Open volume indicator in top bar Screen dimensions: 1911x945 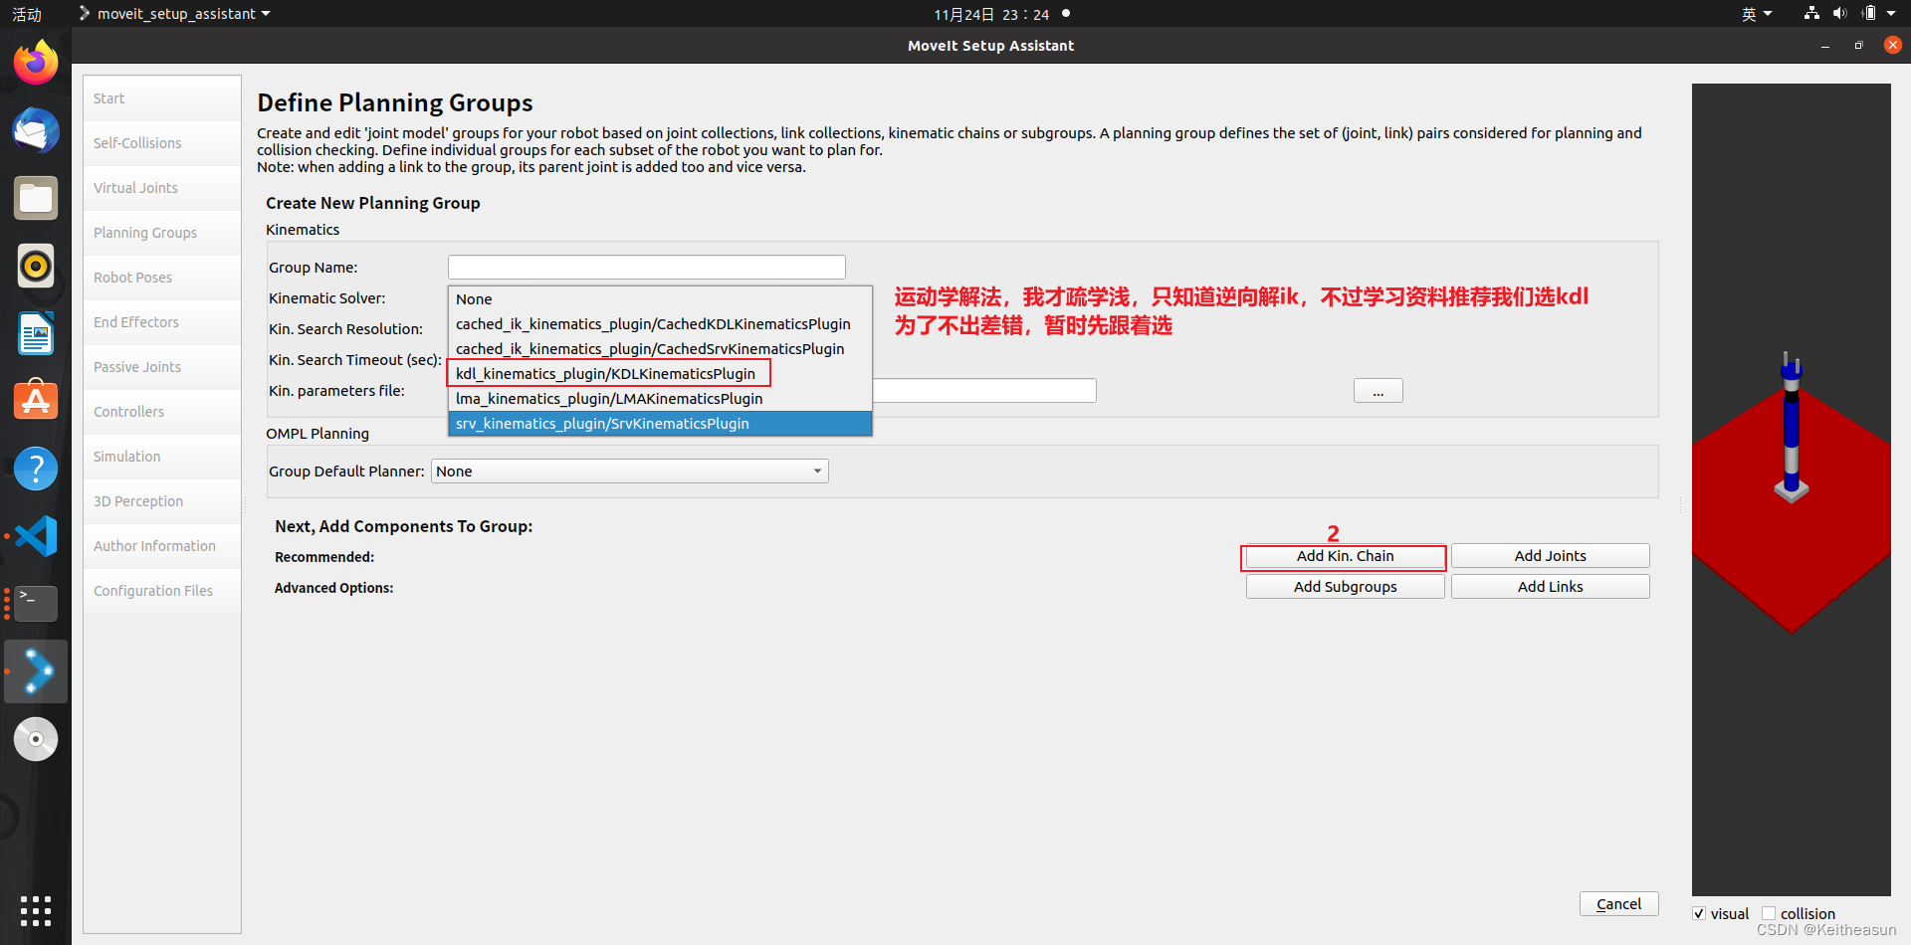[1839, 13]
